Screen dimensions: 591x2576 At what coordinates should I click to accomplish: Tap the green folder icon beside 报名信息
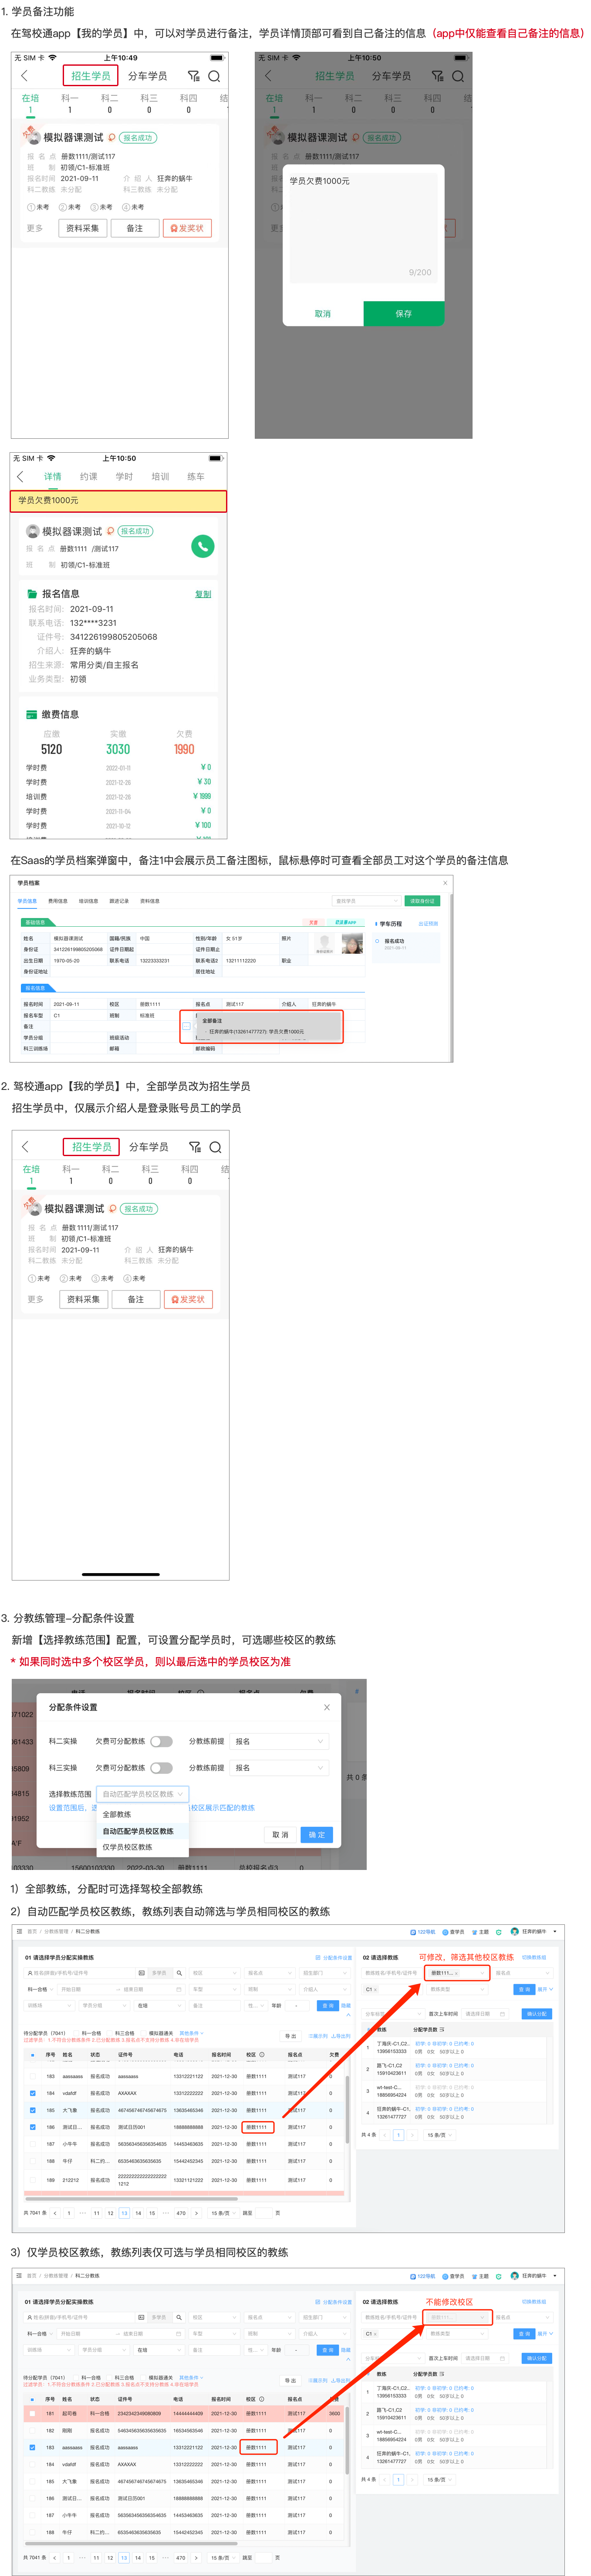[32, 594]
